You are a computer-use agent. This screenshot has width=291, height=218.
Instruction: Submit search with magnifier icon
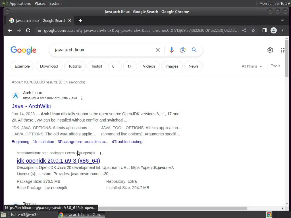pyautogui.click(x=194, y=50)
